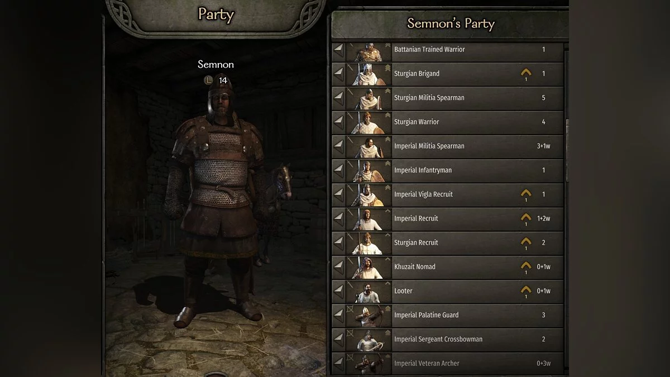This screenshot has height=377, width=670.
Task: Upgrade the Khuzait Nomad troop
Action: [x=525, y=267]
